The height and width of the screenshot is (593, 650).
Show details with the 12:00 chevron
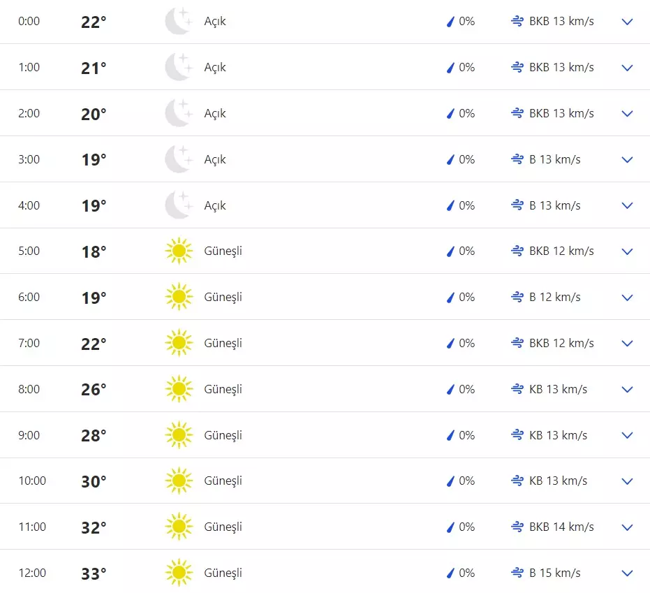(x=627, y=573)
